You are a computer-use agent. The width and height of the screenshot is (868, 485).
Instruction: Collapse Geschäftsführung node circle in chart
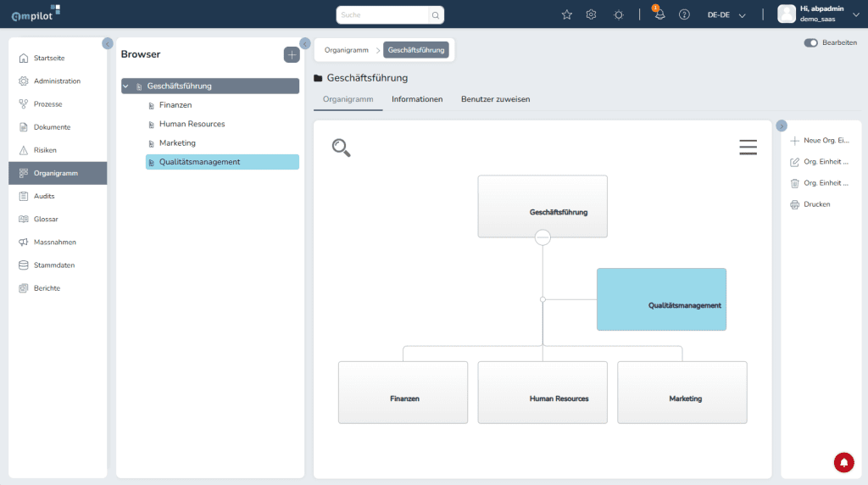(542, 238)
